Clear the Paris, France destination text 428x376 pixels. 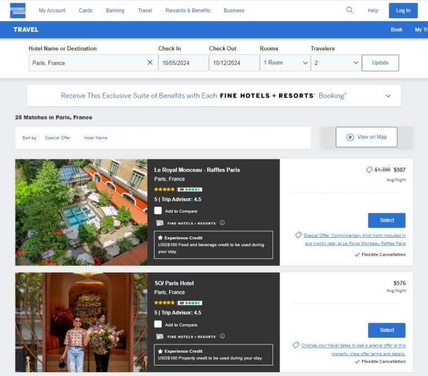click(x=150, y=63)
